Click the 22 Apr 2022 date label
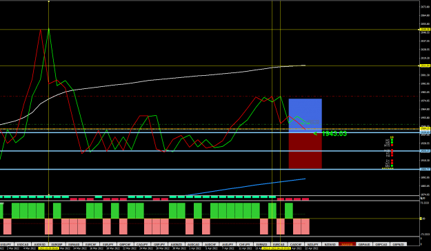 312,248
